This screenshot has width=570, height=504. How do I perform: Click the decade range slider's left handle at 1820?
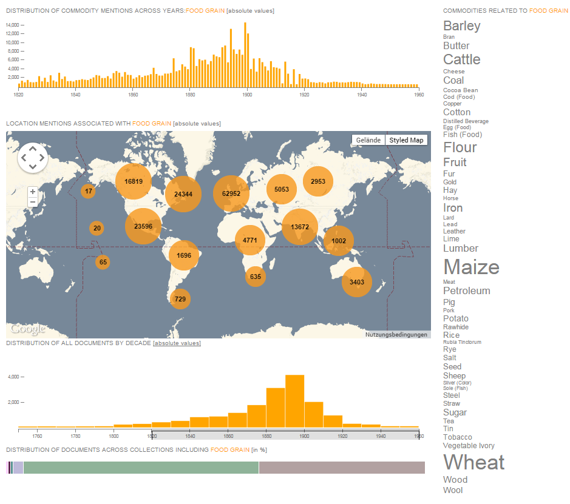pos(152,435)
